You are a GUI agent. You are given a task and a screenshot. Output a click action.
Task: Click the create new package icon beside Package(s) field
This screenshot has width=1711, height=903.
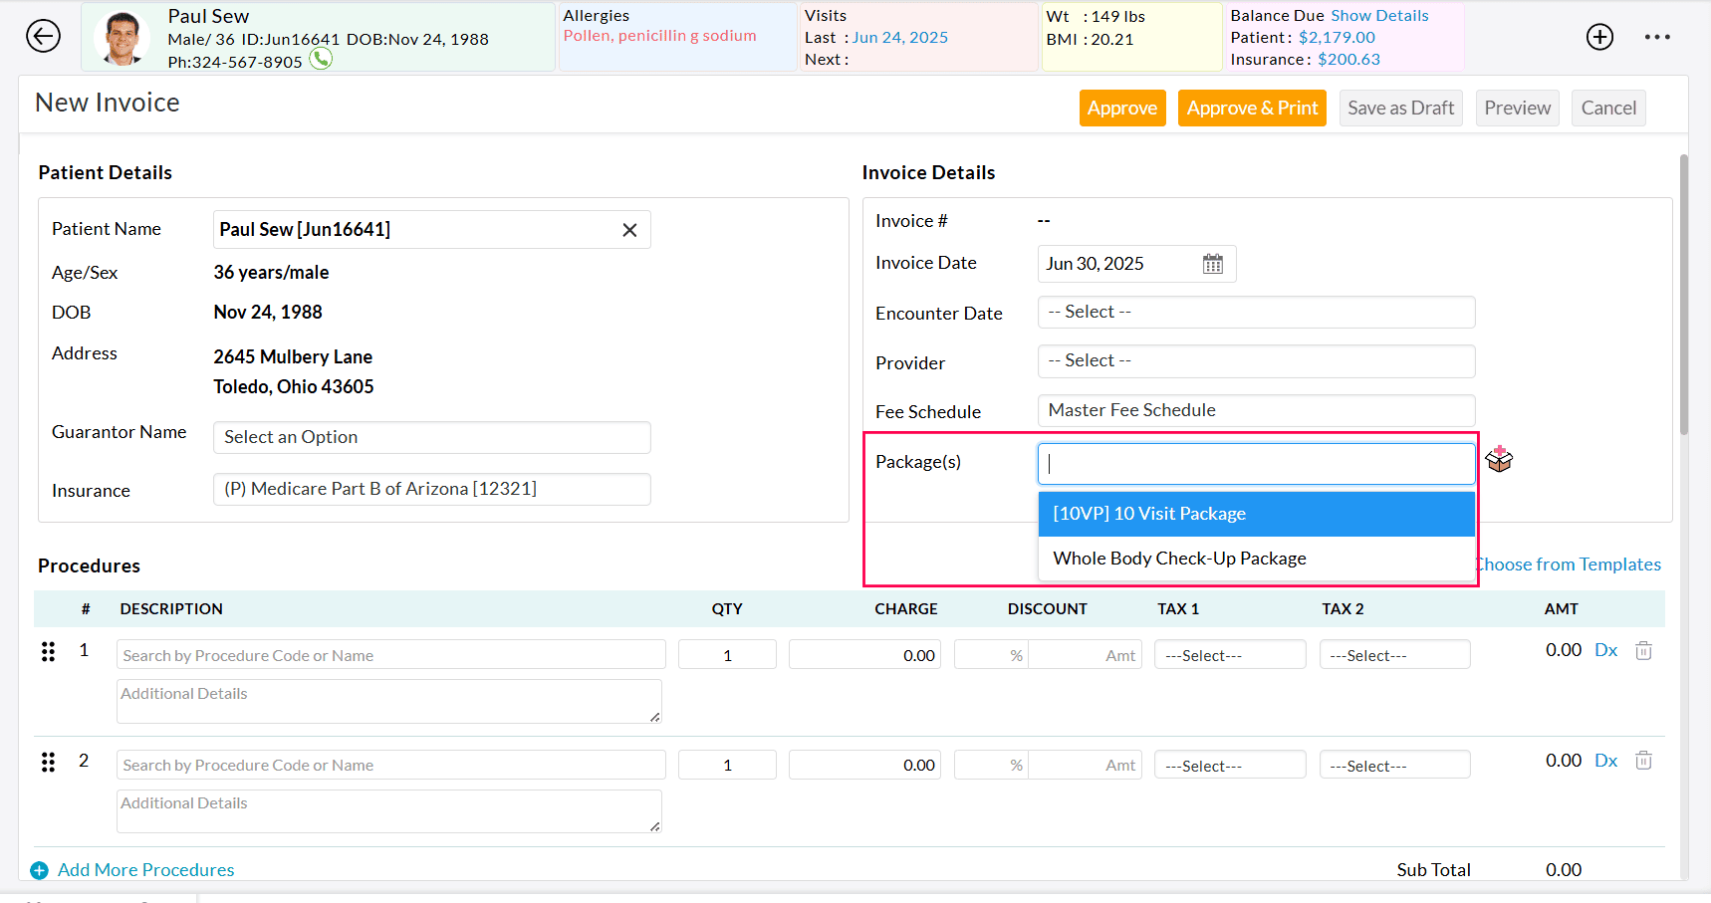[1499, 459]
